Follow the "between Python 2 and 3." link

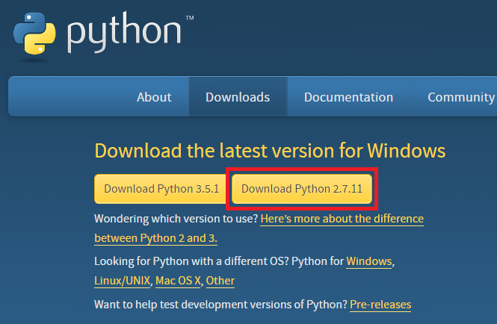pyautogui.click(x=156, y=238)
